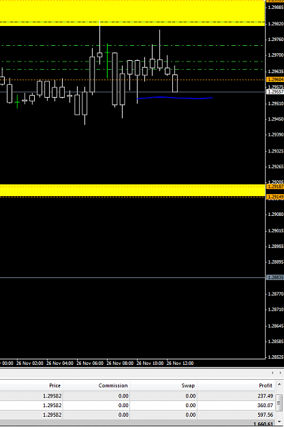Click price 1.29582 in the 360.07 profit row

(52, 405)
